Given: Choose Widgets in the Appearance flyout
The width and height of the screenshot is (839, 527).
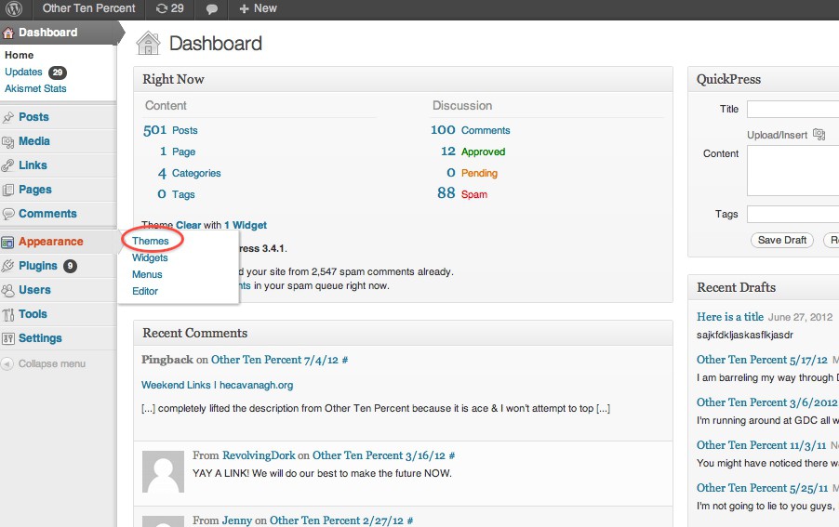Looking at the screenshot, I should tap(150, 257).
